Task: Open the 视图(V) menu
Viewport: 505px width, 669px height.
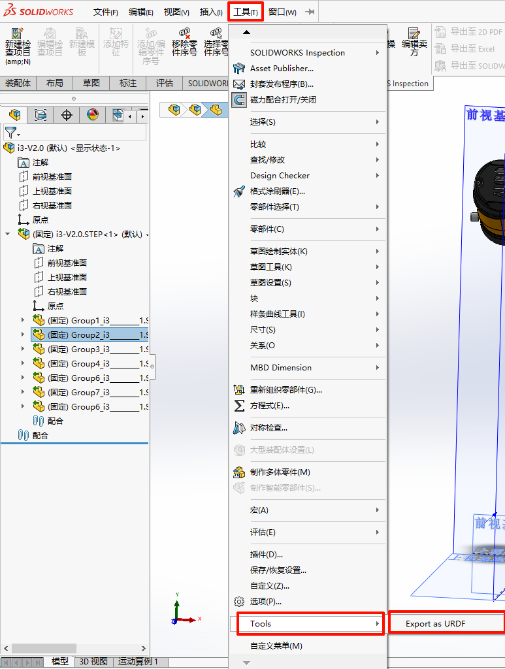Action: coord(176,12)
